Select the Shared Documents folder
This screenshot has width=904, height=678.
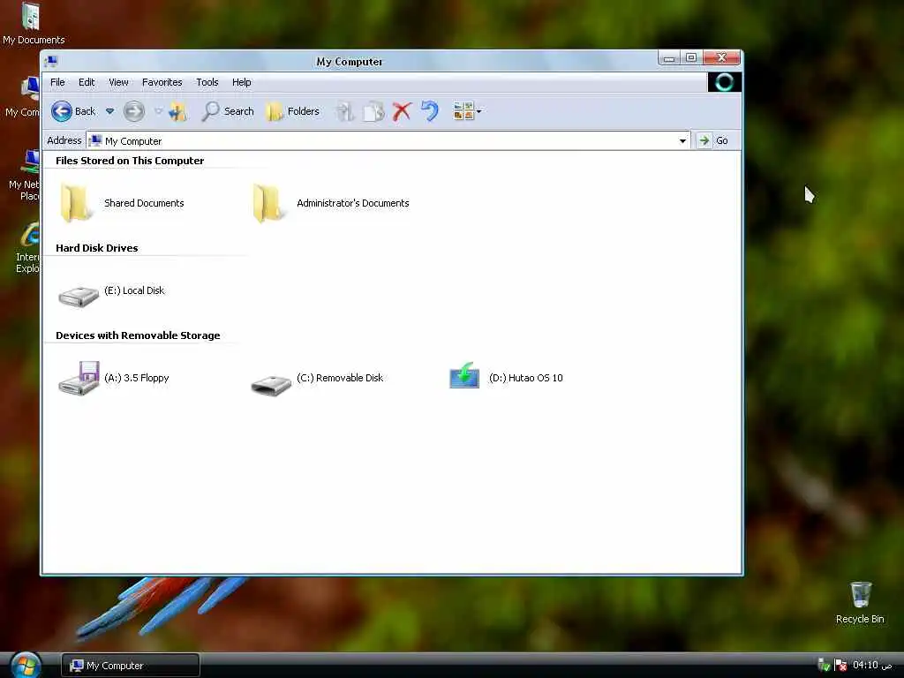tap(121, 203)
